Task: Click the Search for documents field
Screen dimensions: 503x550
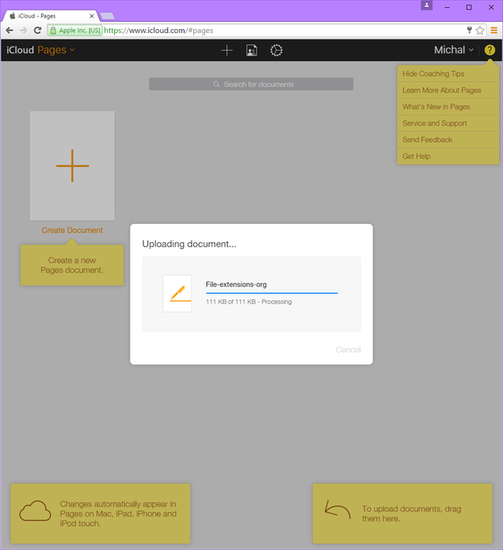Action: (x=251, y=85)
